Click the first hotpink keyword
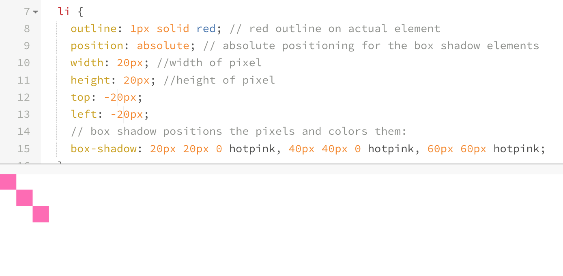This screenshot has height=276, width=563. [x=252, y=149]
